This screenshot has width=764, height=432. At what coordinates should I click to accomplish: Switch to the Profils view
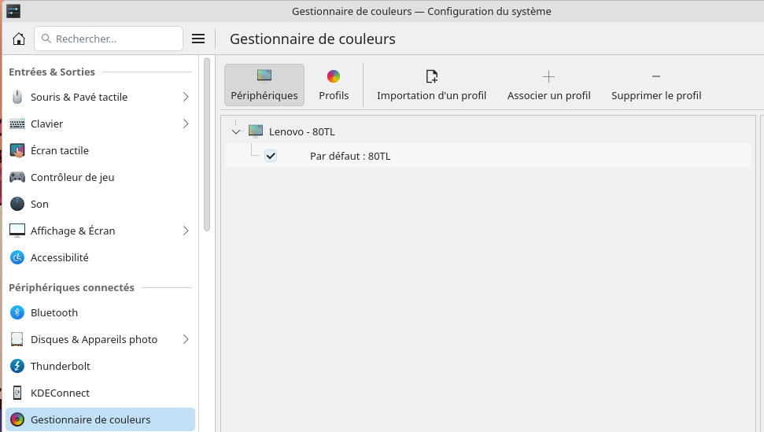click(x=334, y=85)
